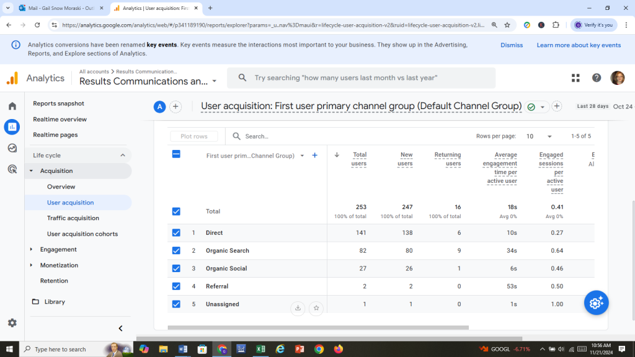Open User acquisition cohorts report

coord(82,234)
